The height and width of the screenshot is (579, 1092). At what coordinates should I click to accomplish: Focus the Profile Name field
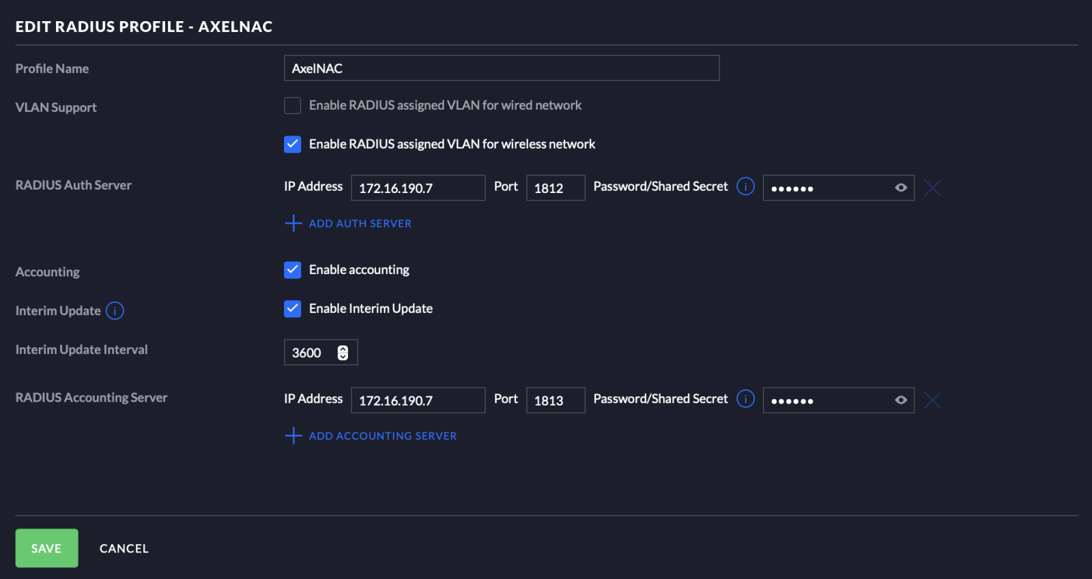[x=502, y=68]
